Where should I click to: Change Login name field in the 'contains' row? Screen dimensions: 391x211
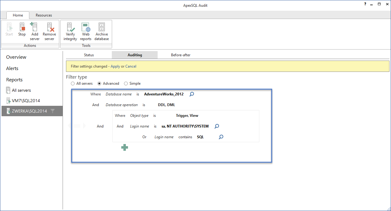click(164, 137)
